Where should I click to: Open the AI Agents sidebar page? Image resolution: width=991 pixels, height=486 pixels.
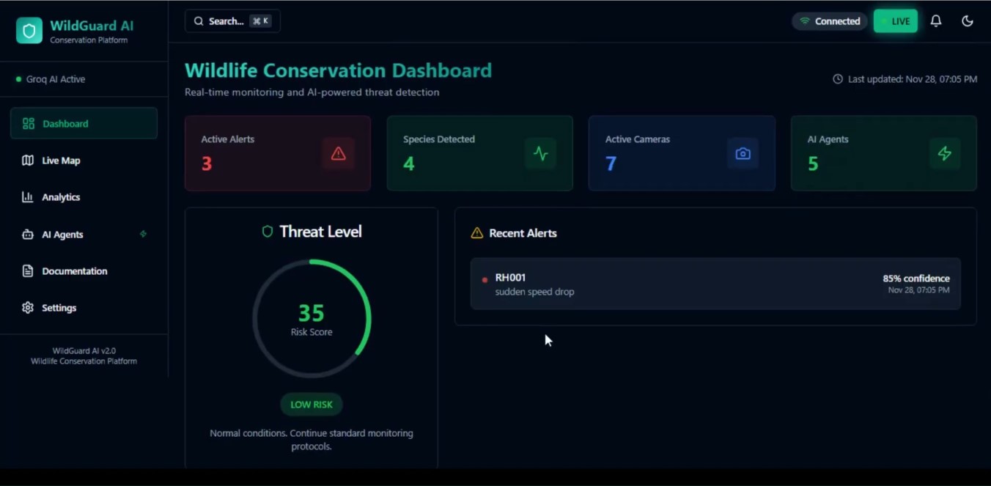pos(62,234)
